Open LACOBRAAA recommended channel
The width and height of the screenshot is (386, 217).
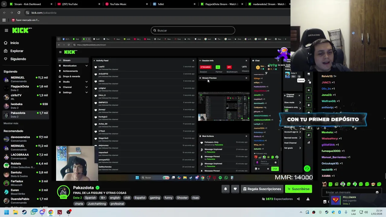[26, 156]
